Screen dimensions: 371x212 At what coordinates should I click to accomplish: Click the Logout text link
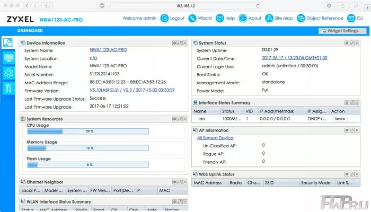tap(177, 18)
